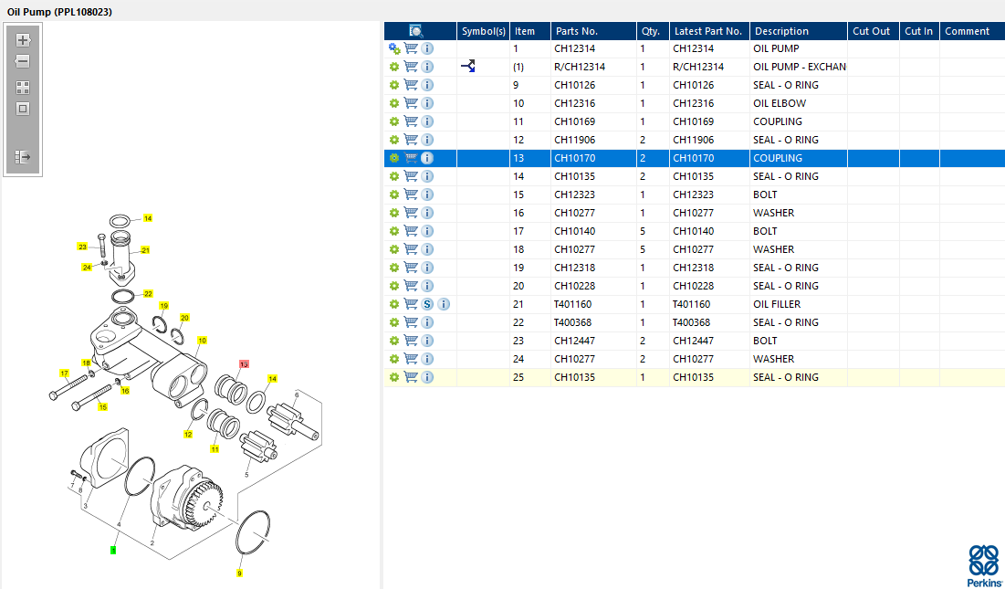Screen dimensions: 1005x589
Task: Click cart icon for CH10140 bolt
Action: 411,231
